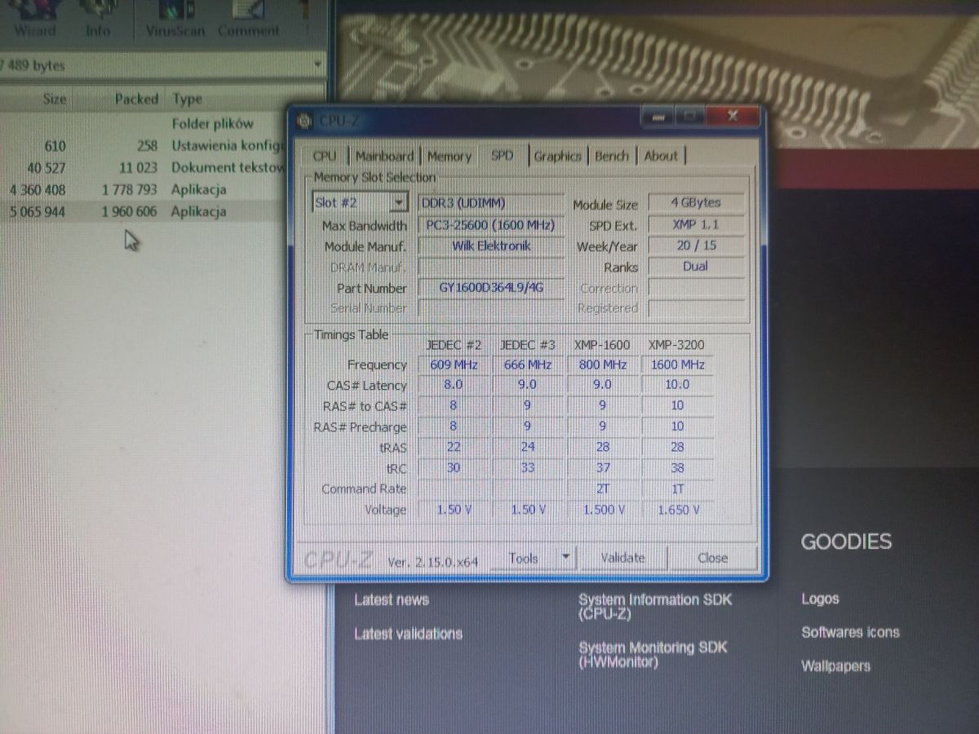Expand the Tools button dropdown arrow
Image resolution: width=979 pixels, height=734 pixels.
pyautogui.click(x=565, y=558)
